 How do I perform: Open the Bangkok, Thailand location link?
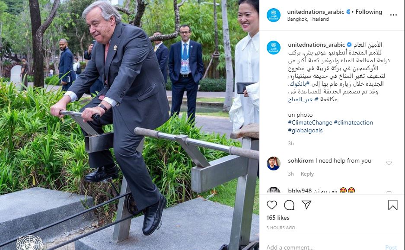(x=308, y=19)
